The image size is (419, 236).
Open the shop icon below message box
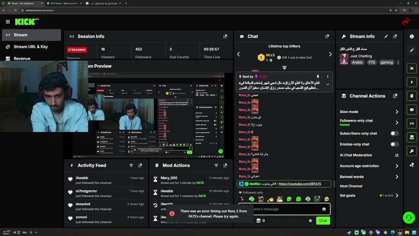[258, 221]
